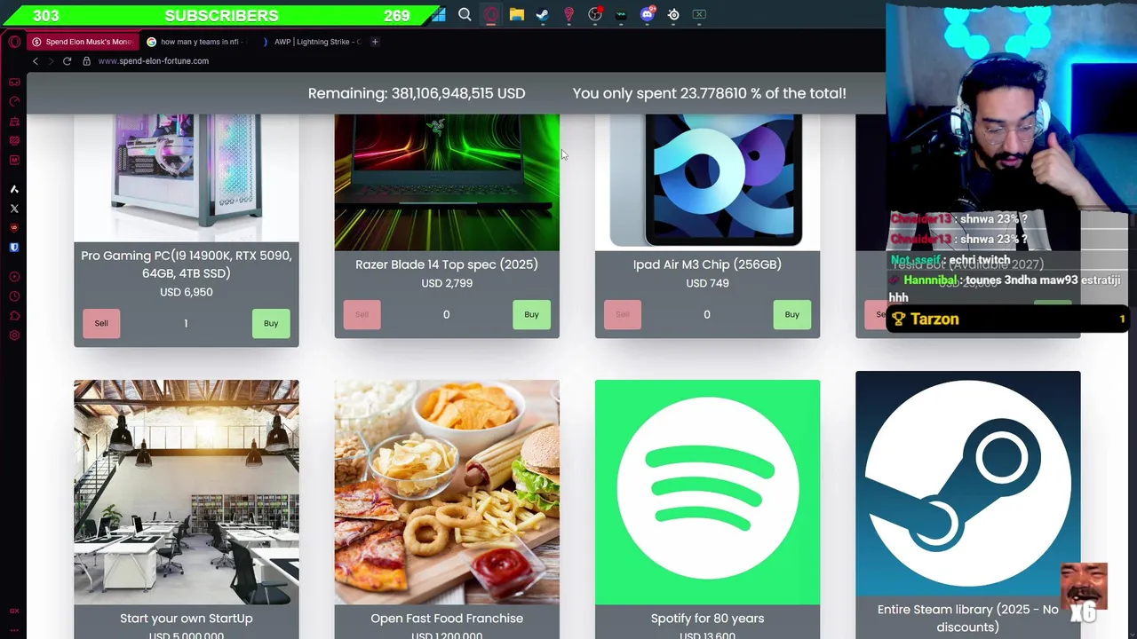This screenshot has height=639, width=1137.
Task: Click 'You only spent 23.778610 %' text
Action: pos(709,93)
